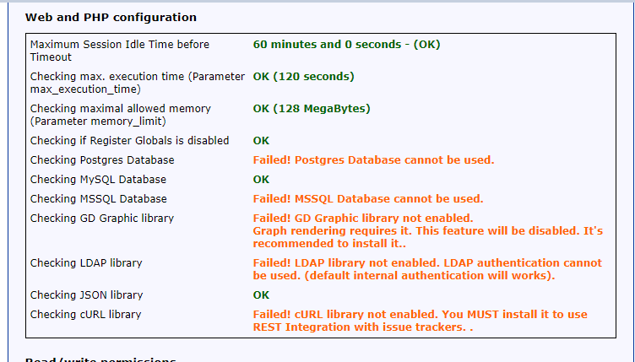Click 'Checking LDAP library' label
The width and height of the screenshot is (635, 362).
click(x=86, y=263)
